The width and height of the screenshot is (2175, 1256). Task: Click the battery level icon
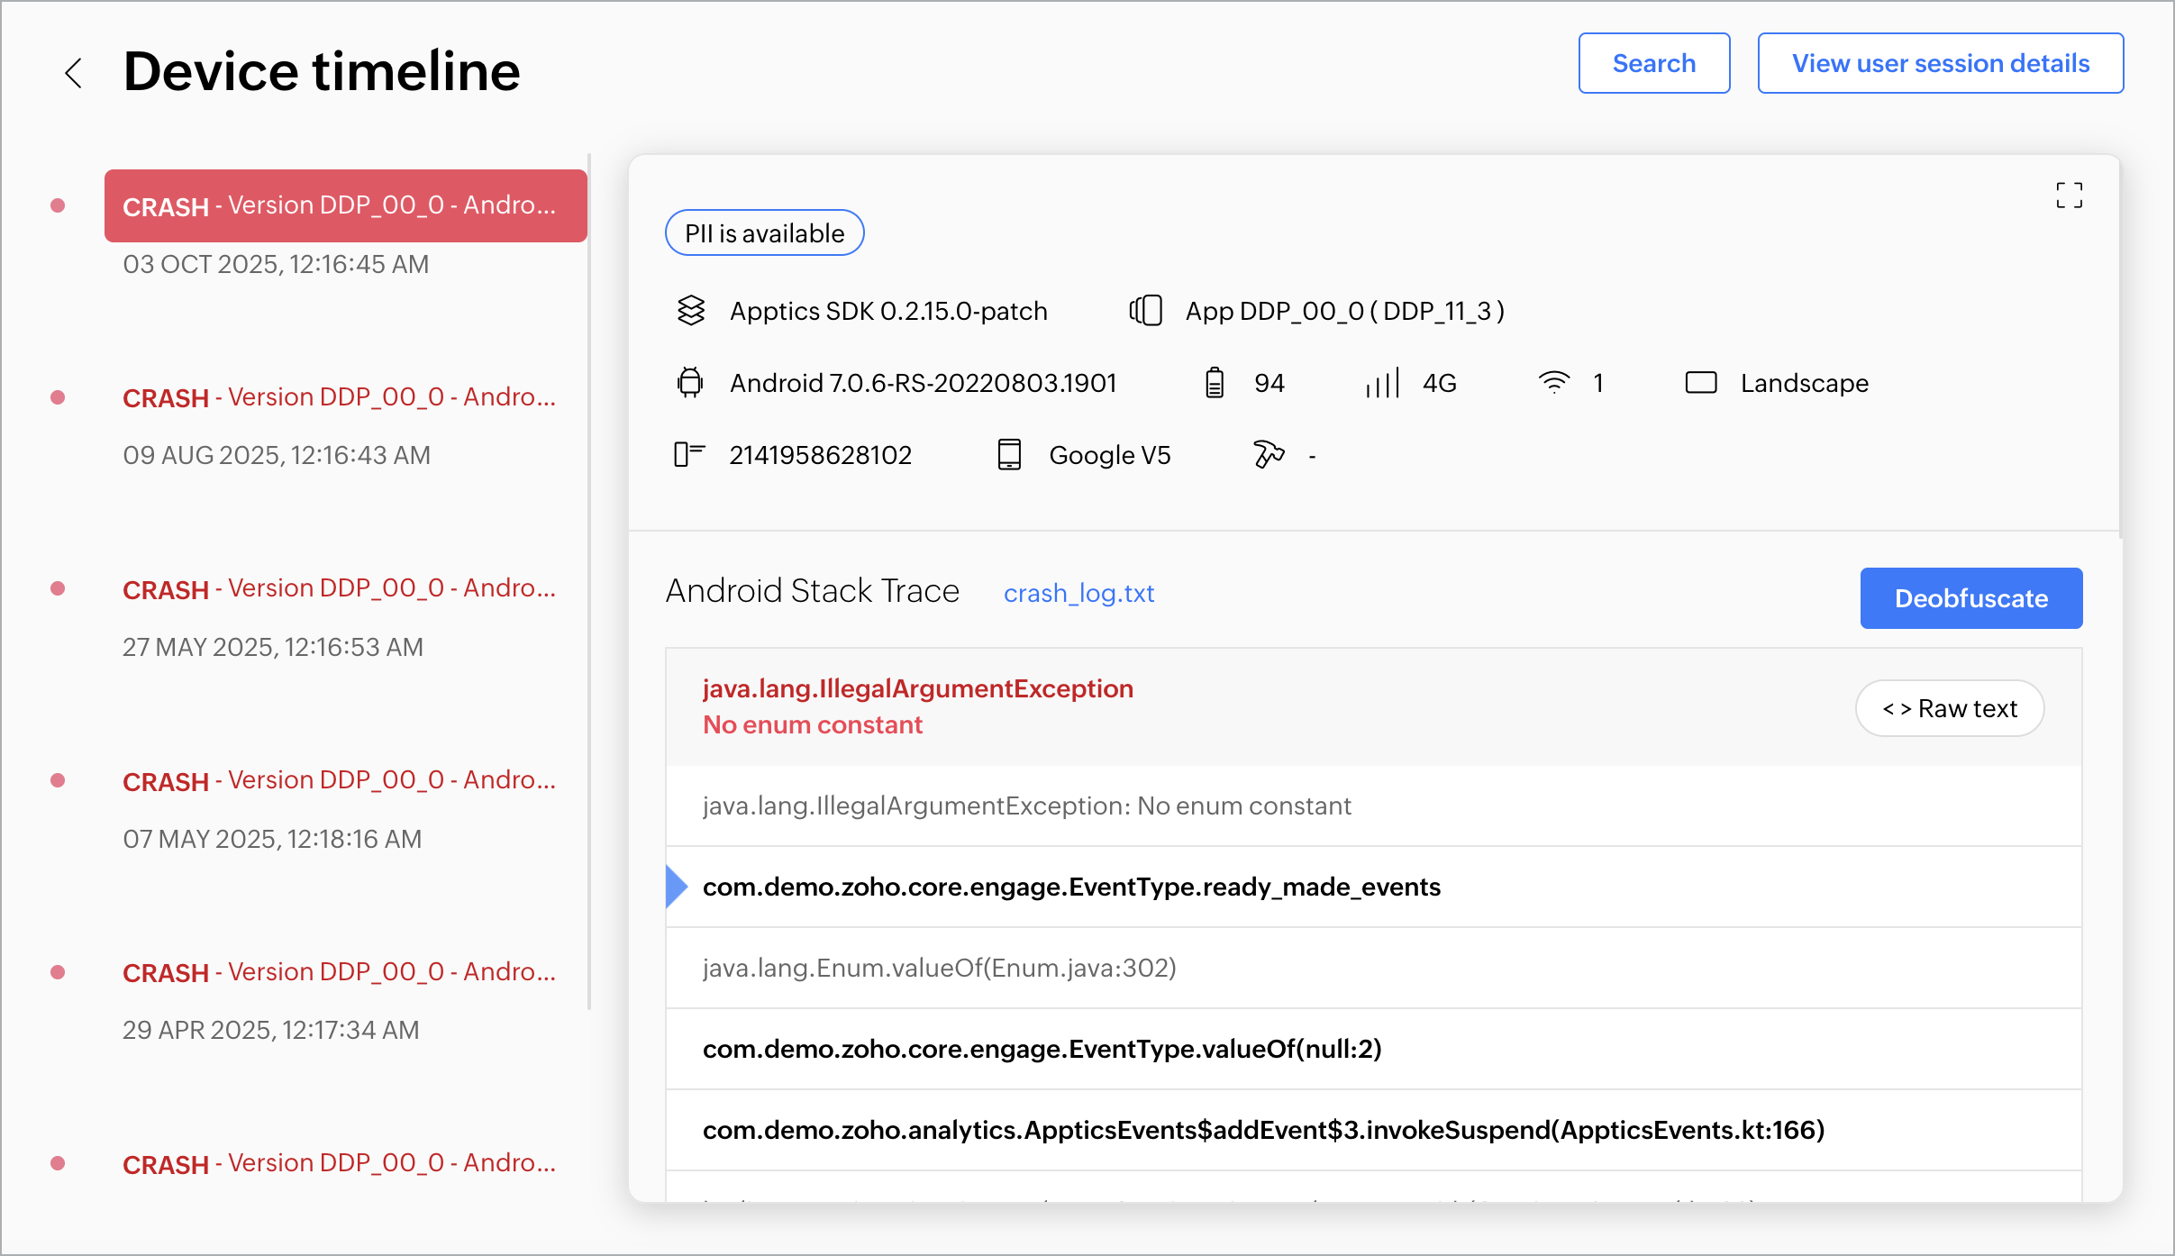pos(1215,383)
